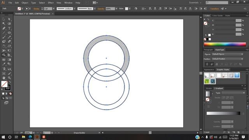This screenshot has height=140, width=249.
Task: Select the Zoom magnifier tool
Action: 9,78
